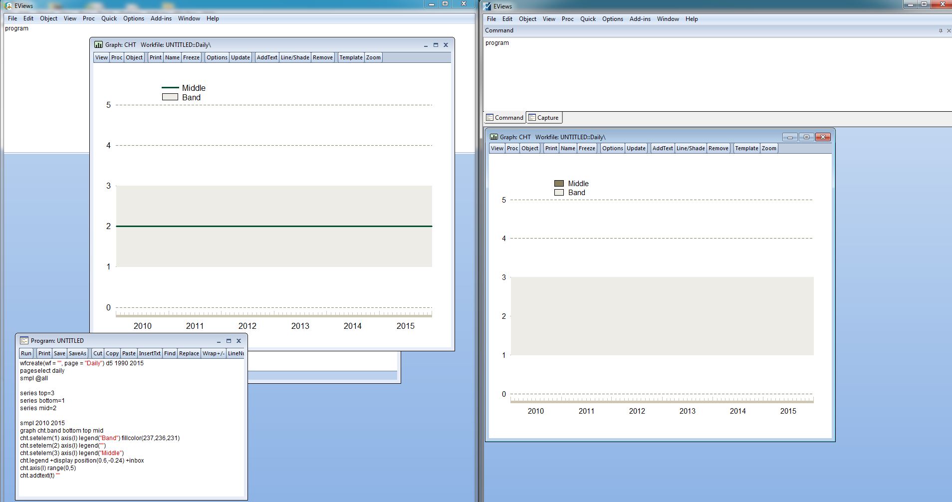Image resolution: width=952 pixels, height=502 pixels.
Task: Click View button in right CHT graph
Action: (497, 148)
